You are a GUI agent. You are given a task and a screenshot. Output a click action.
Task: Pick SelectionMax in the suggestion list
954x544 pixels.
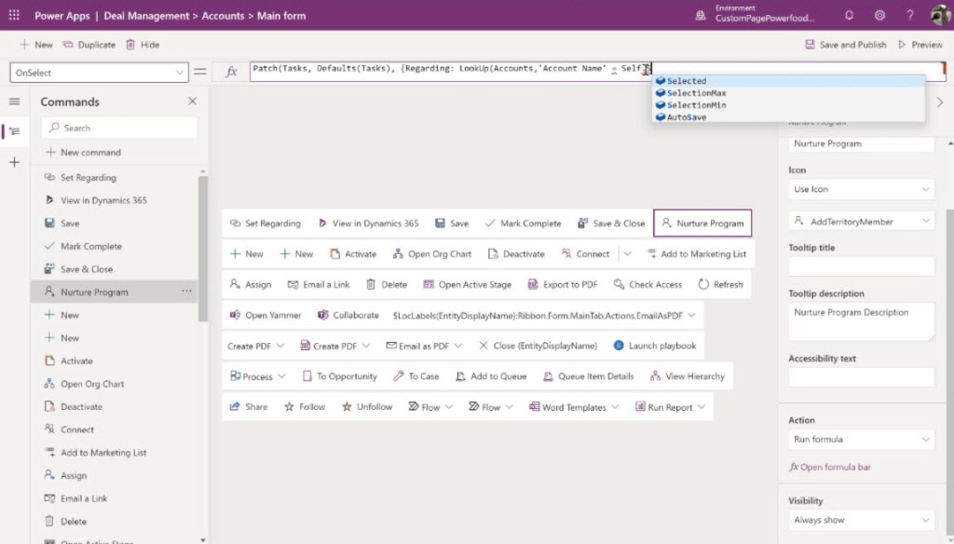click(696, 93)
